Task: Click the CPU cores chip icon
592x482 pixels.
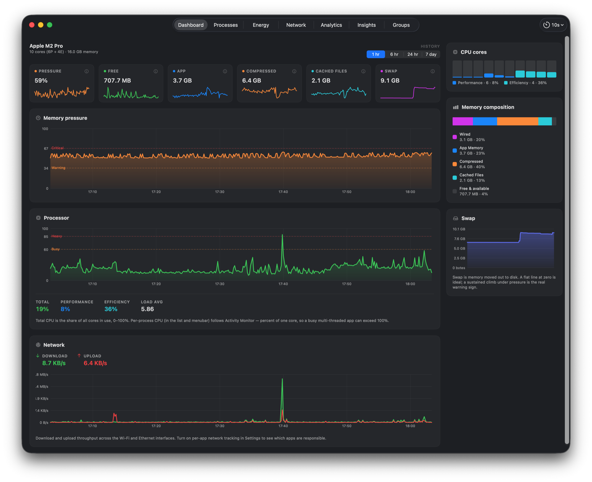Action: [455, 52]
